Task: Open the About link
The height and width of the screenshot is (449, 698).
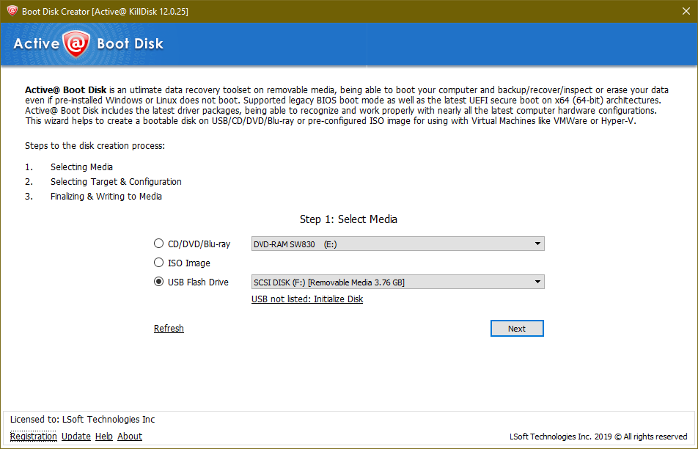Action: coord(129,436)
